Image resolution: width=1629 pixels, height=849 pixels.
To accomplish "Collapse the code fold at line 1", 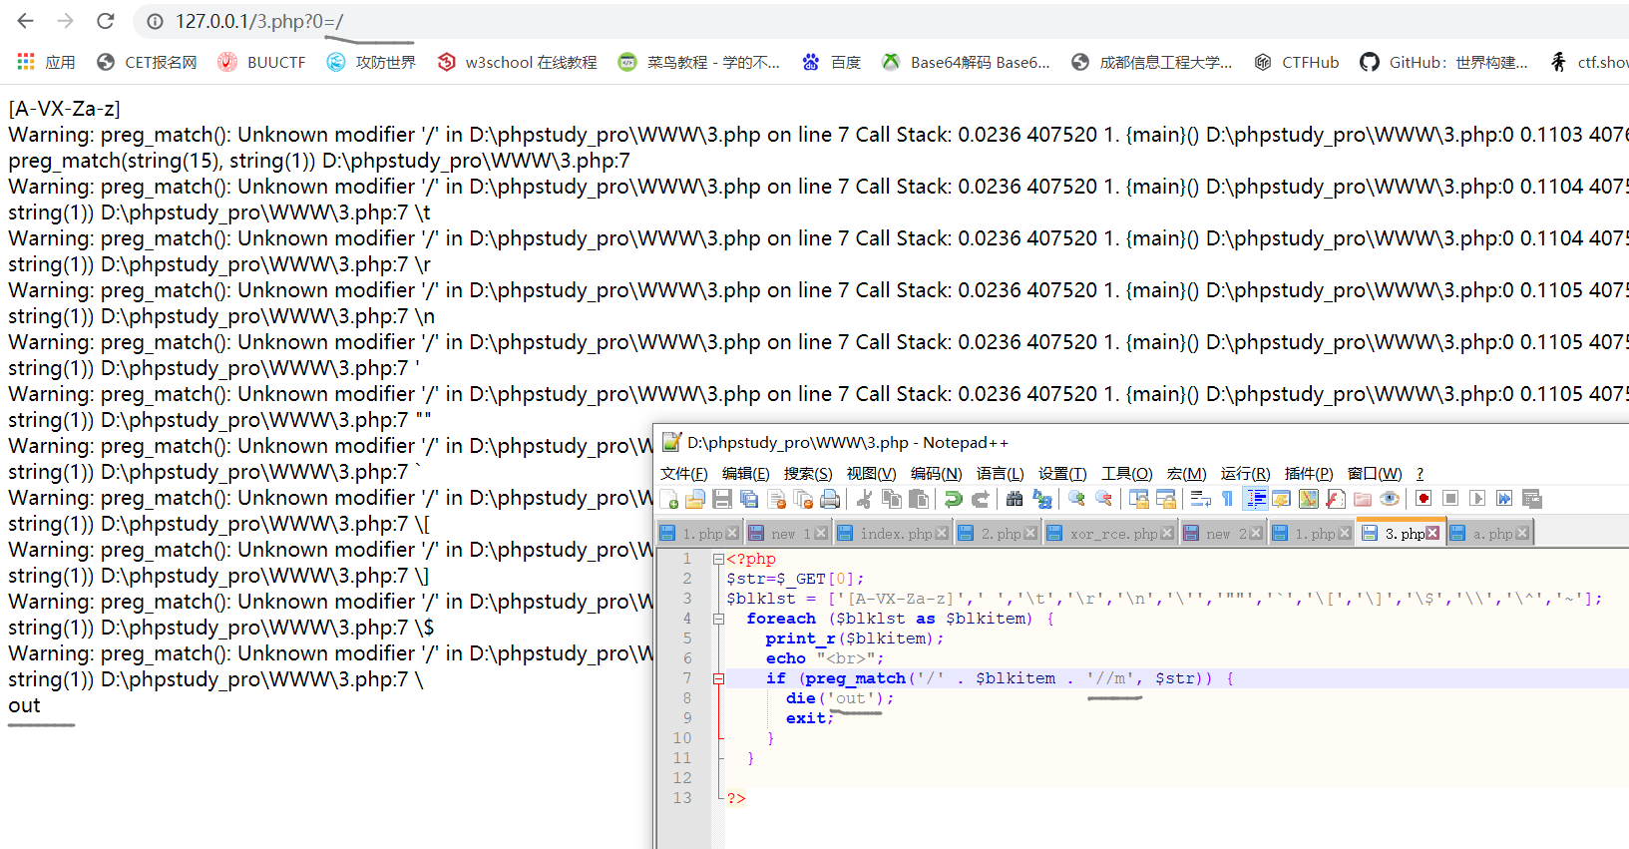I will [718, 560].
